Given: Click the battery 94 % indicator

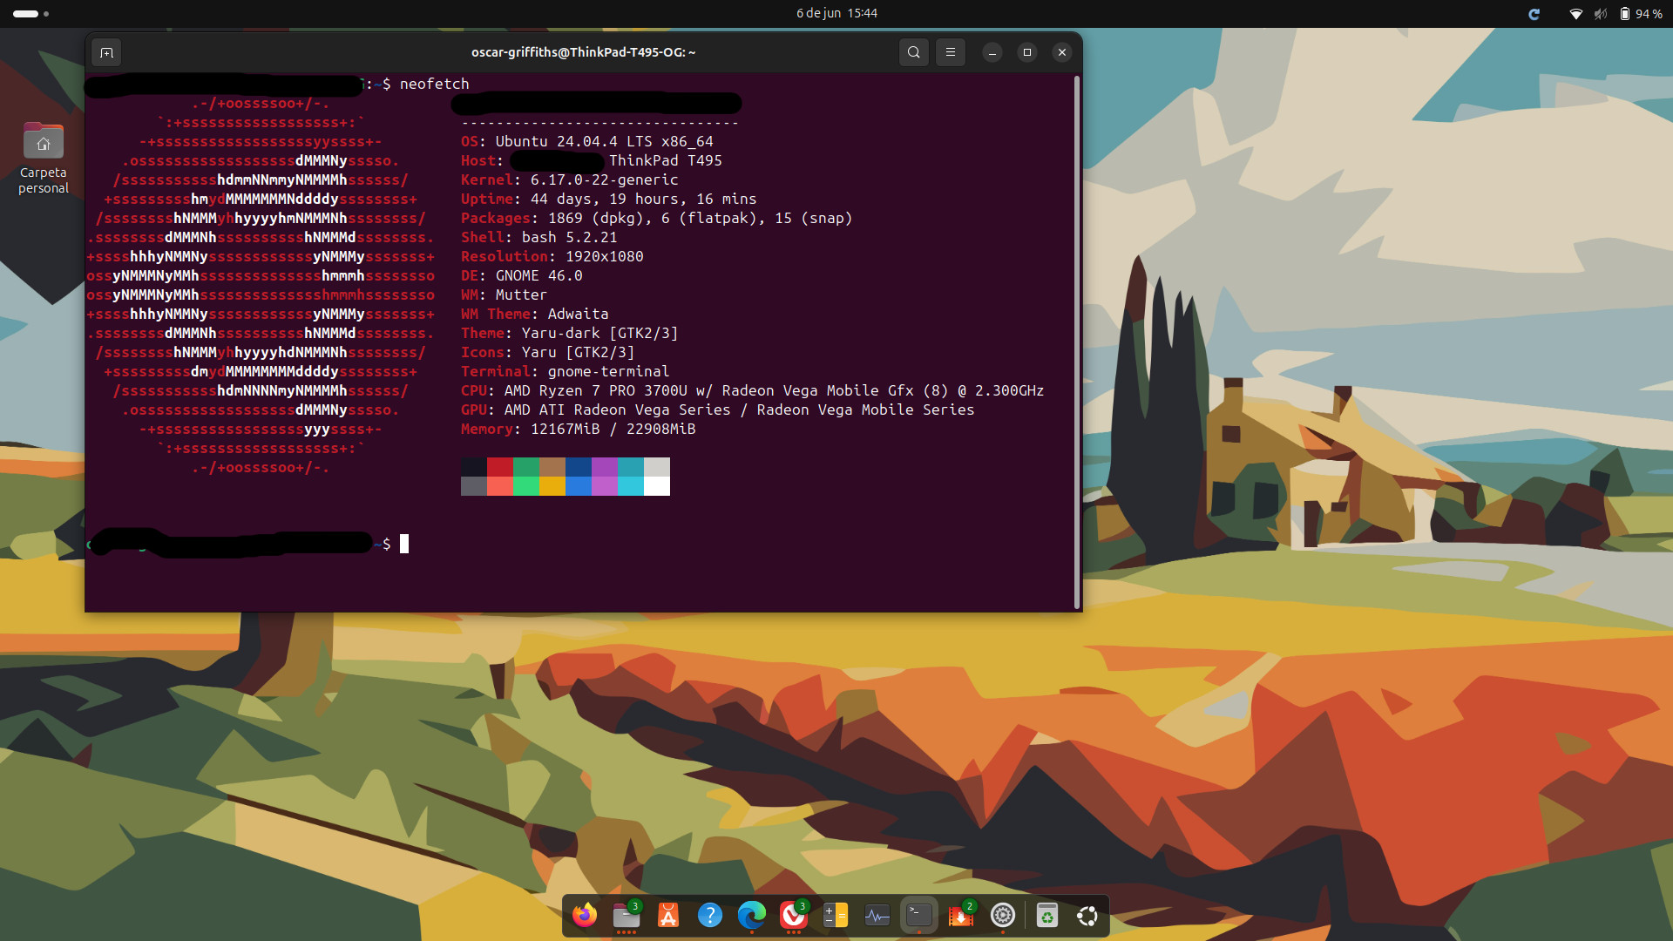Looking at the screenshot, I should (x=1641, y=14).
